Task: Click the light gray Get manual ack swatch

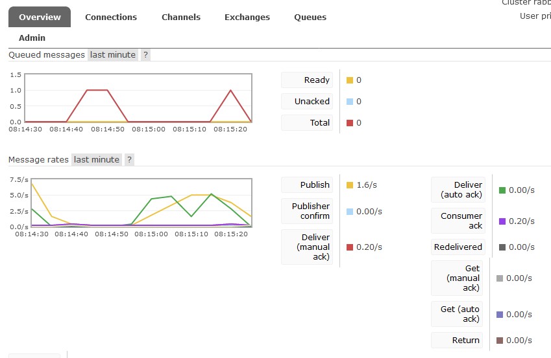Action: 500,278
